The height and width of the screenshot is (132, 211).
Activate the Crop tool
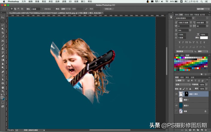pyautogui.click(x=3, y=33)
